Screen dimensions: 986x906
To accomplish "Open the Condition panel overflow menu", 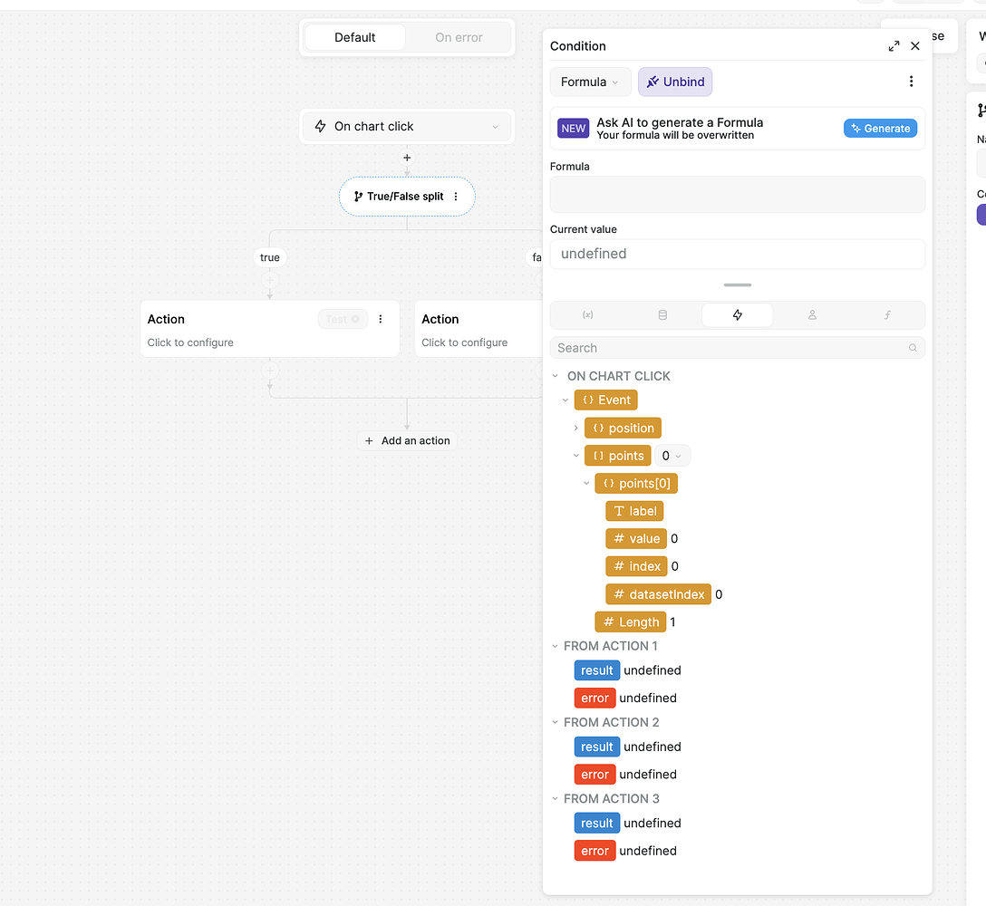I will tap(911, 82).
